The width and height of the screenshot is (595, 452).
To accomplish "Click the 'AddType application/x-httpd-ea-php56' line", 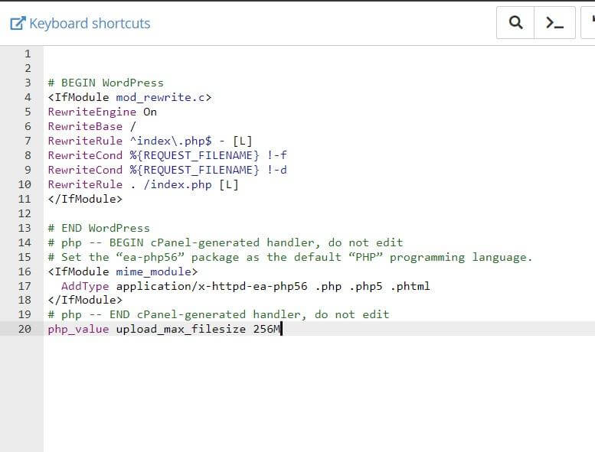I will pyautogui.click(x=246, y=286).
